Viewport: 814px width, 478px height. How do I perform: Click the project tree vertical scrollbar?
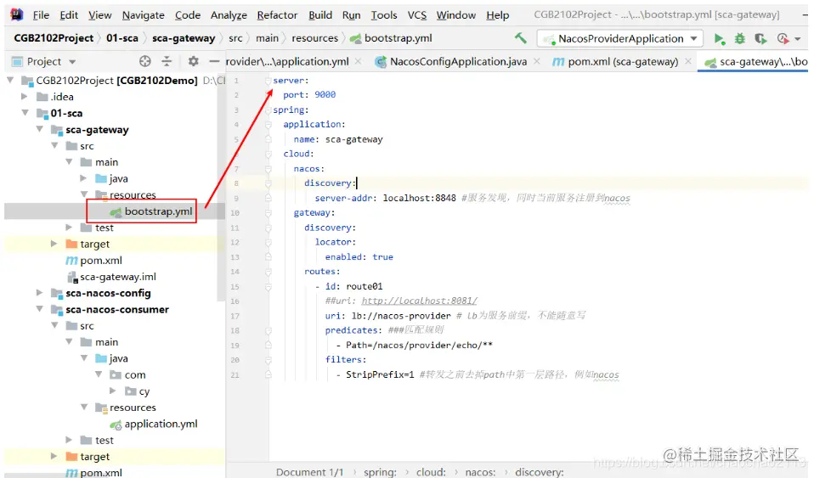coord(221,187)
